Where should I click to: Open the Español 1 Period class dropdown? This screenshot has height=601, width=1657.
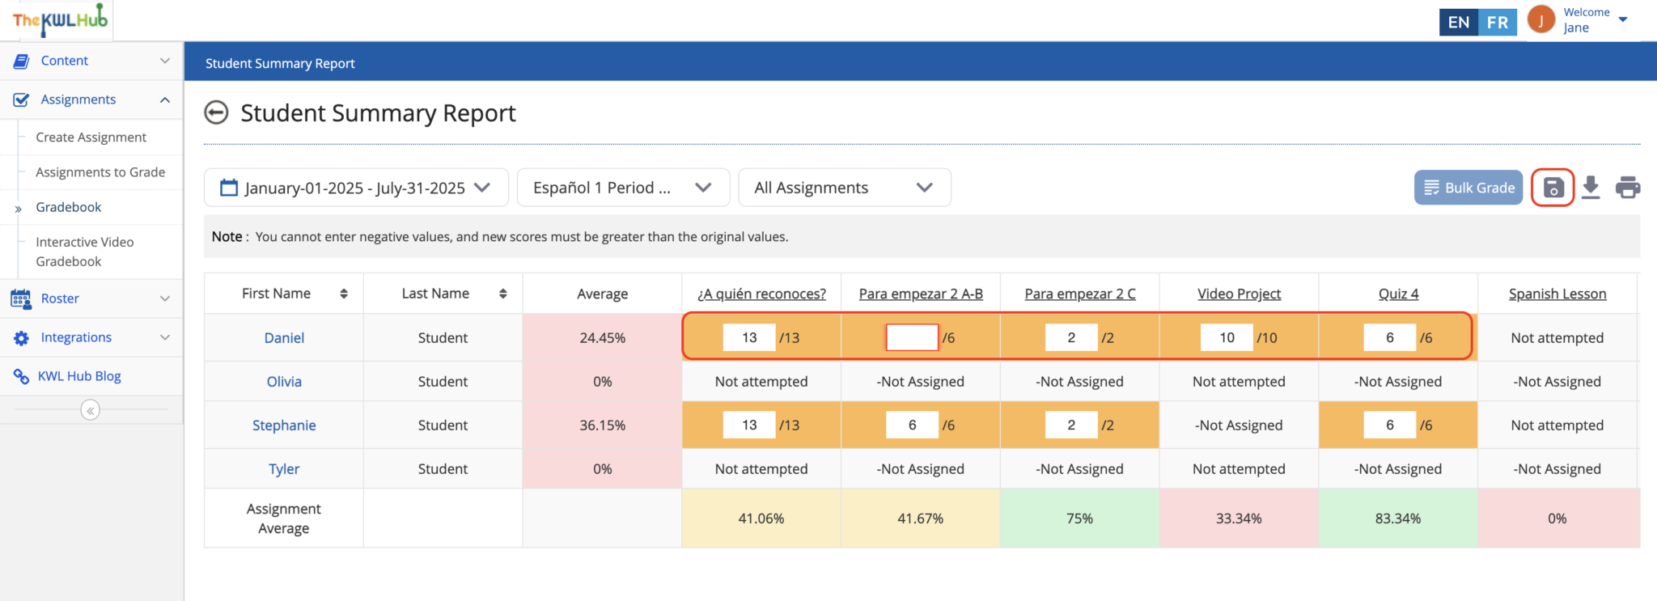pyautogui.click(x=622, y=188)
